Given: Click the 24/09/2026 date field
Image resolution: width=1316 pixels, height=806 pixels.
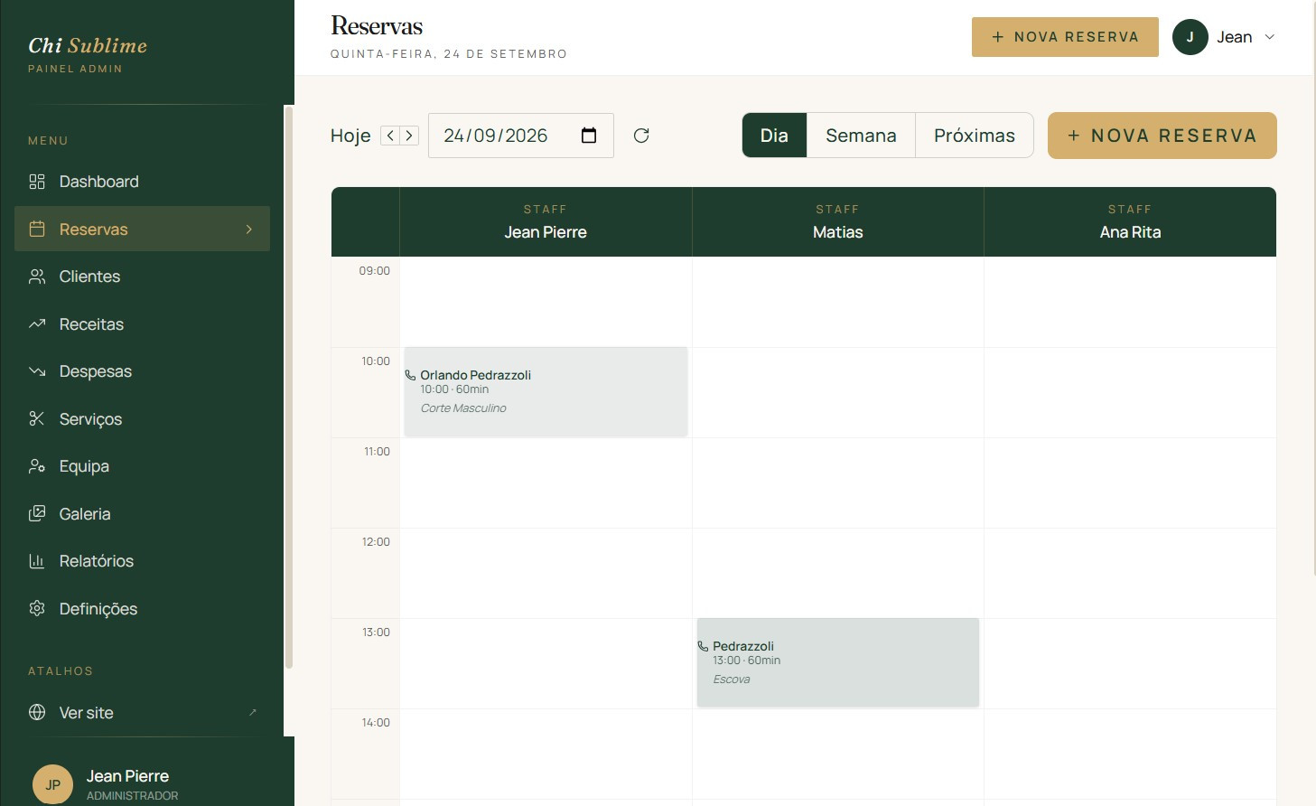Looking at the screenshot, I should (x=521, y=136).
